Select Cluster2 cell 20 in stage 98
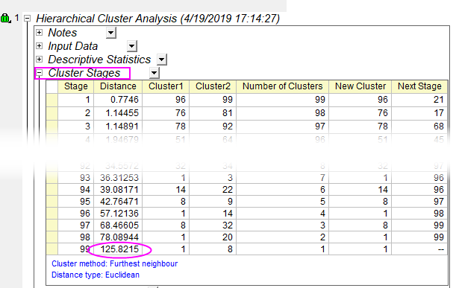This screenshot has height=288, width=456. (x=213, y=237)
